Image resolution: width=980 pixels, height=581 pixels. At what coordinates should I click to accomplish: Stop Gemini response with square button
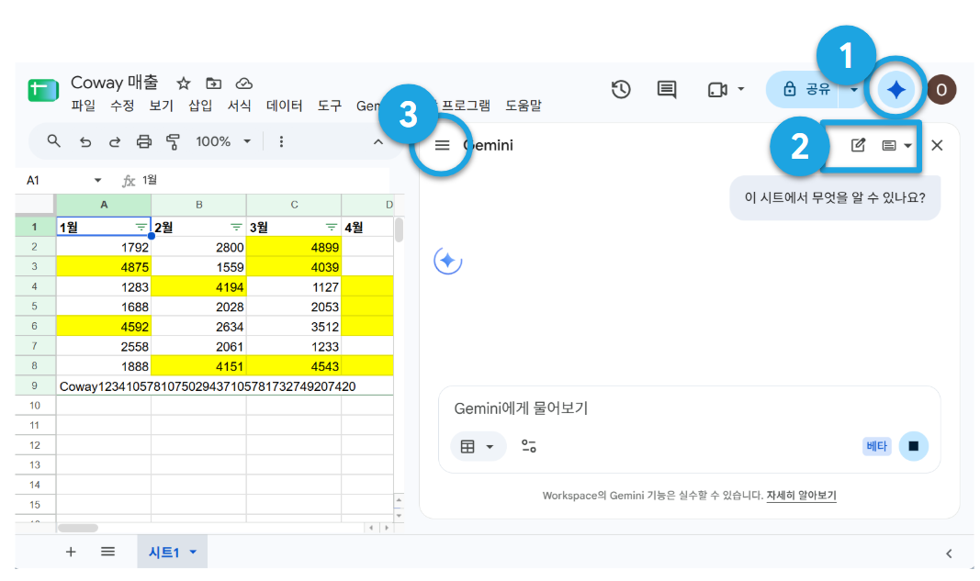[x=913, y=446]
